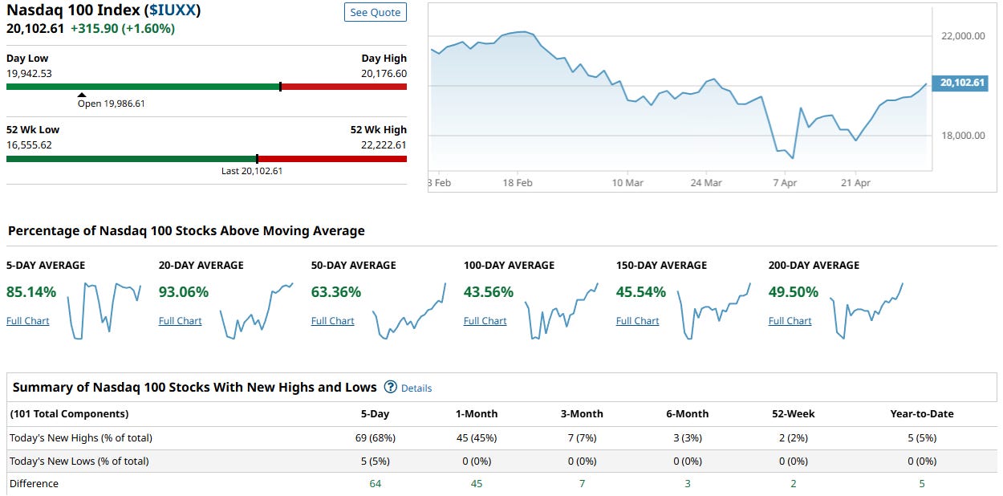Click the Difference value 45
Viewport: 1003px width, 496px height.
477,484
